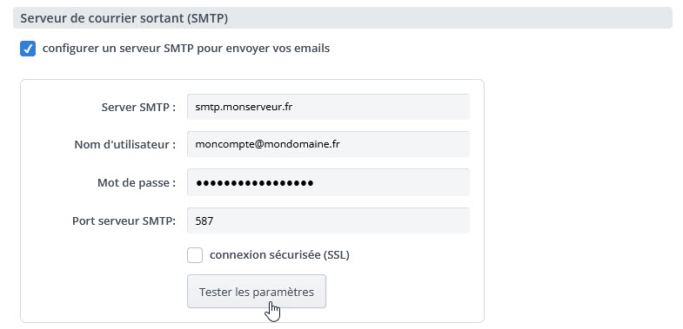The height and width of the screenshot is (329, 683).
Task: Click the Server SMTP : label
Action: point(138,108)
